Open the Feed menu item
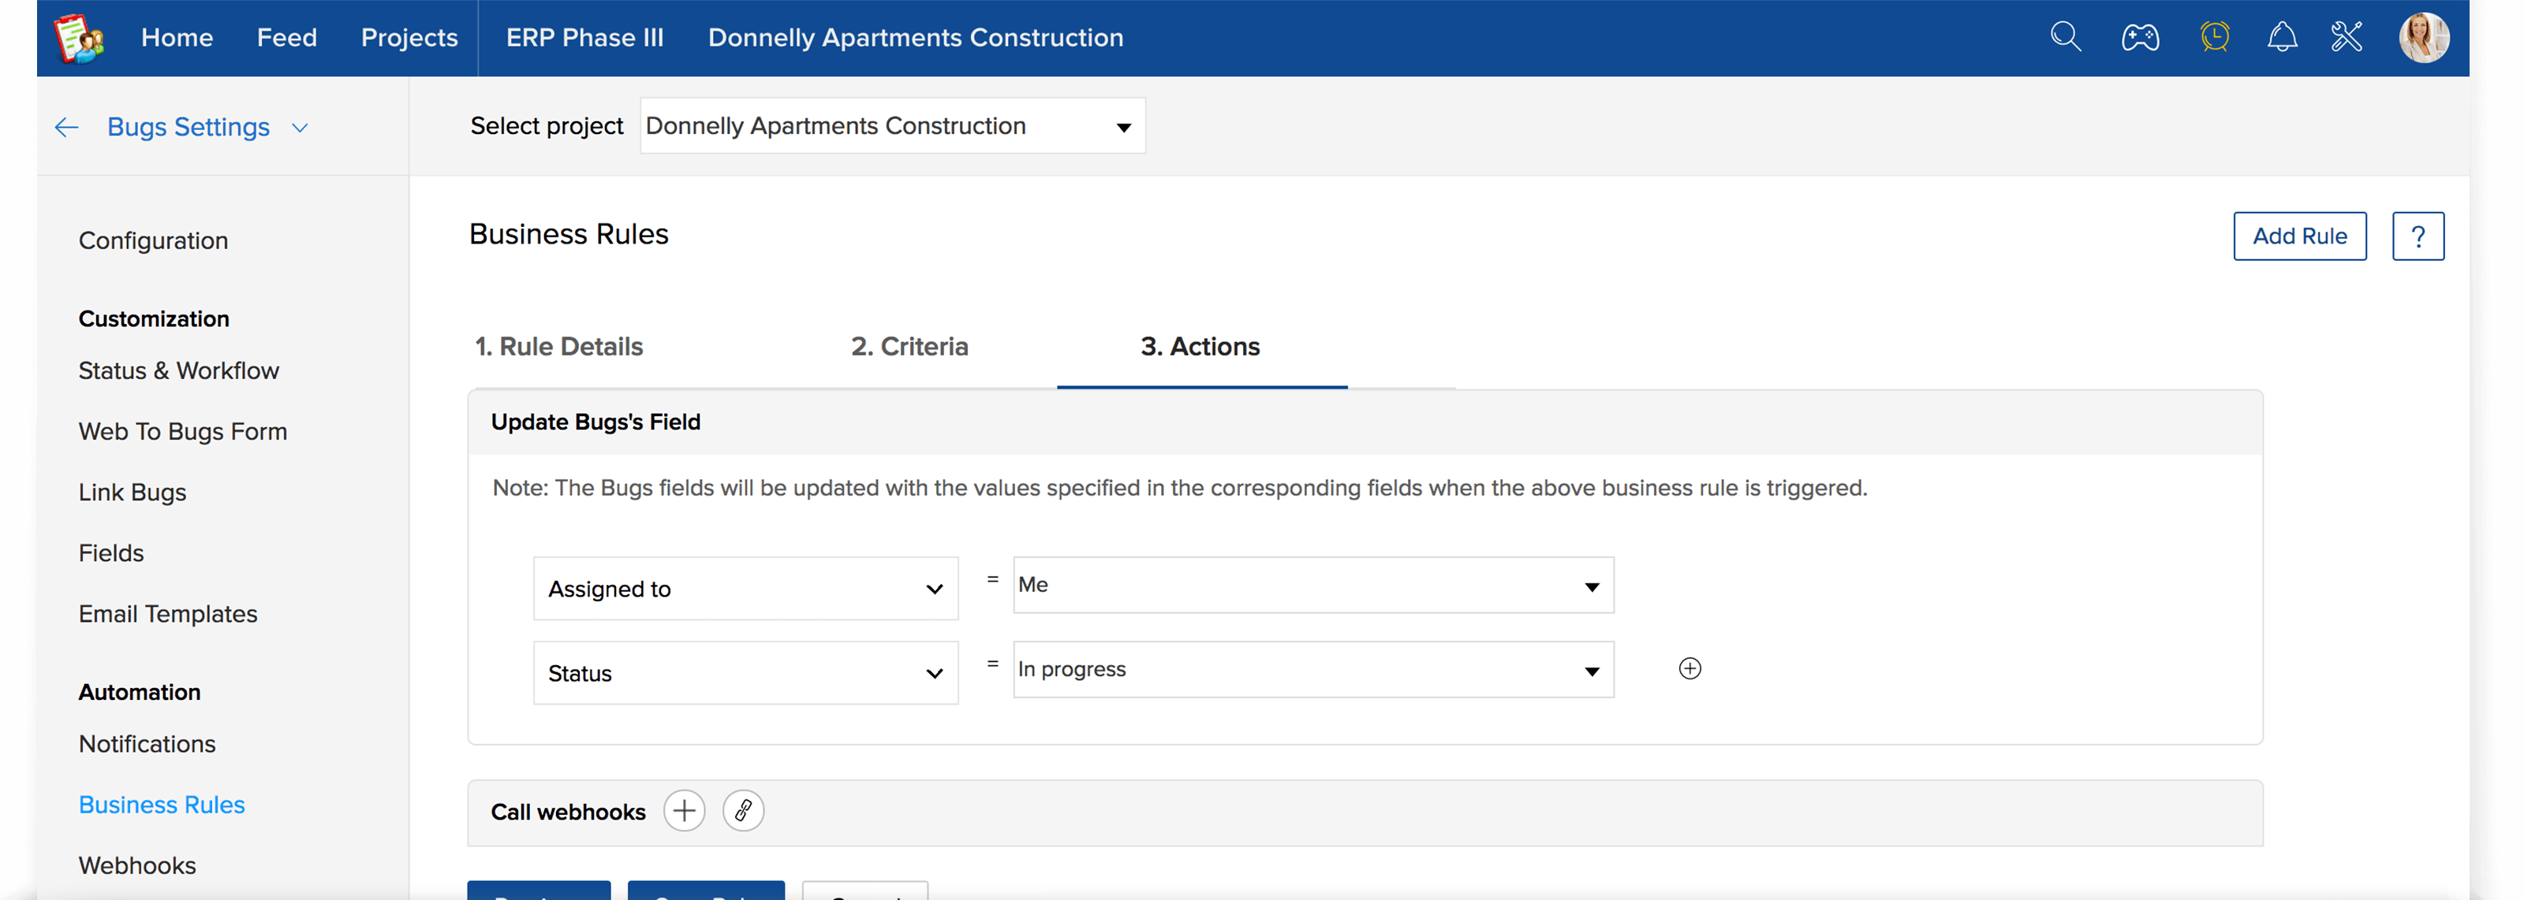Screen dimensions: 2524x900 287,38
